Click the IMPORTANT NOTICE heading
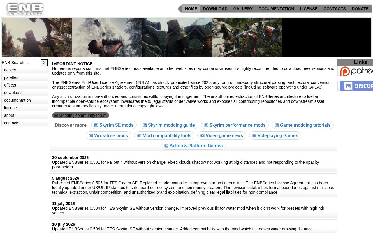 pyautogui.click(x=73, y=64)
